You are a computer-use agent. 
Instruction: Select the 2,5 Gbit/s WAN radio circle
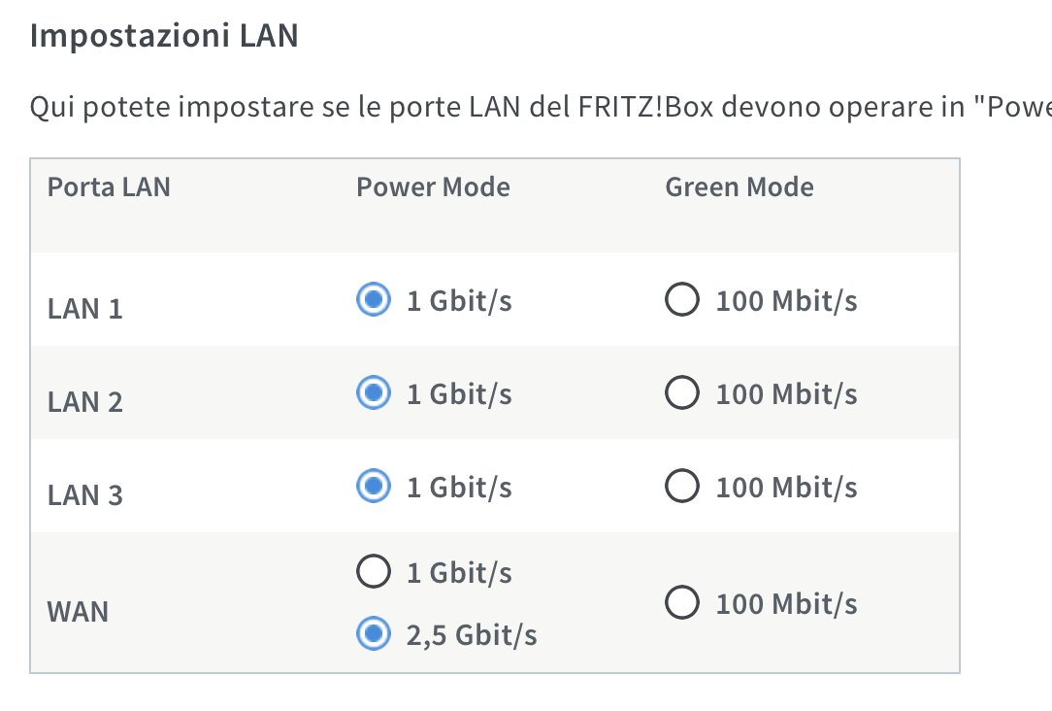pos(374,633)
